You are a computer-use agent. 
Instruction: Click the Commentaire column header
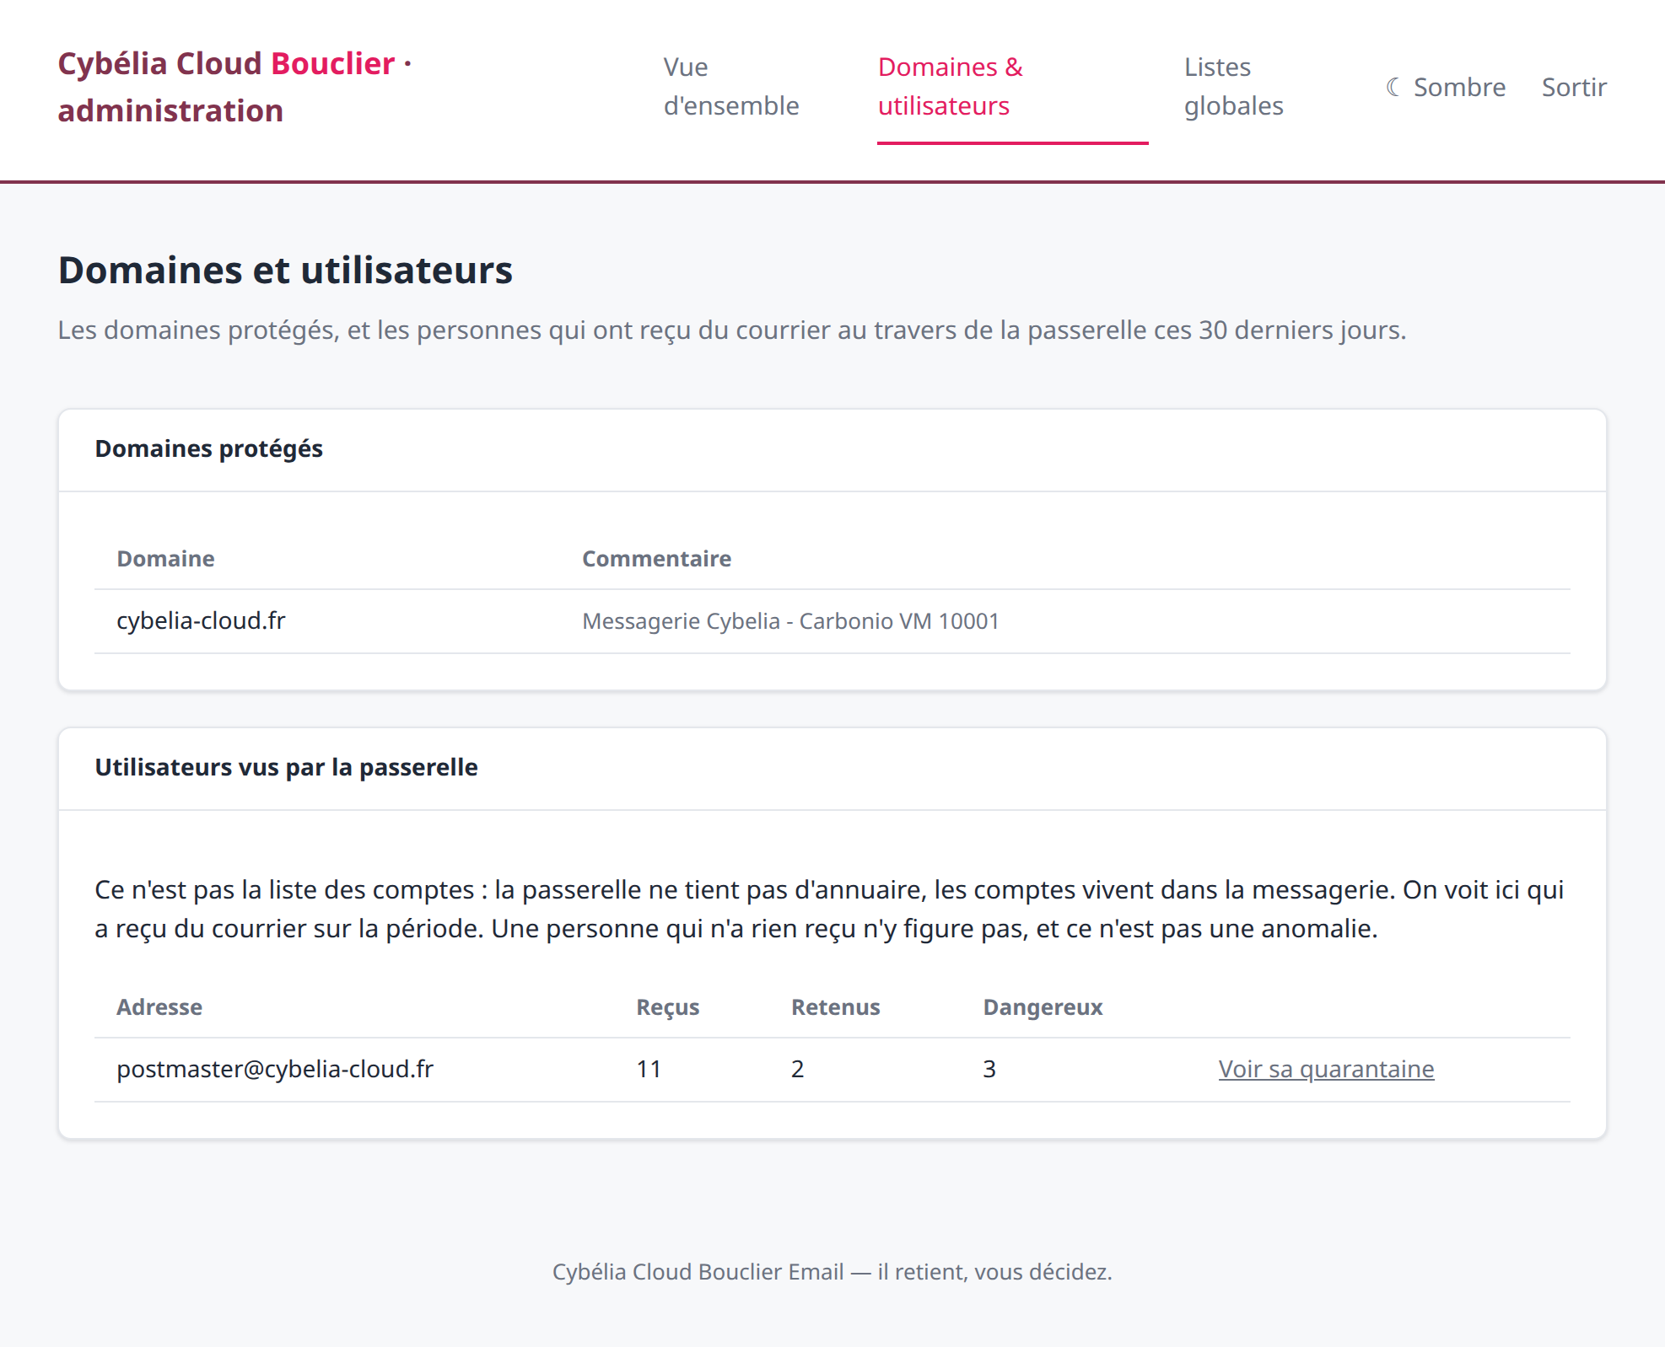click(657, 559)
